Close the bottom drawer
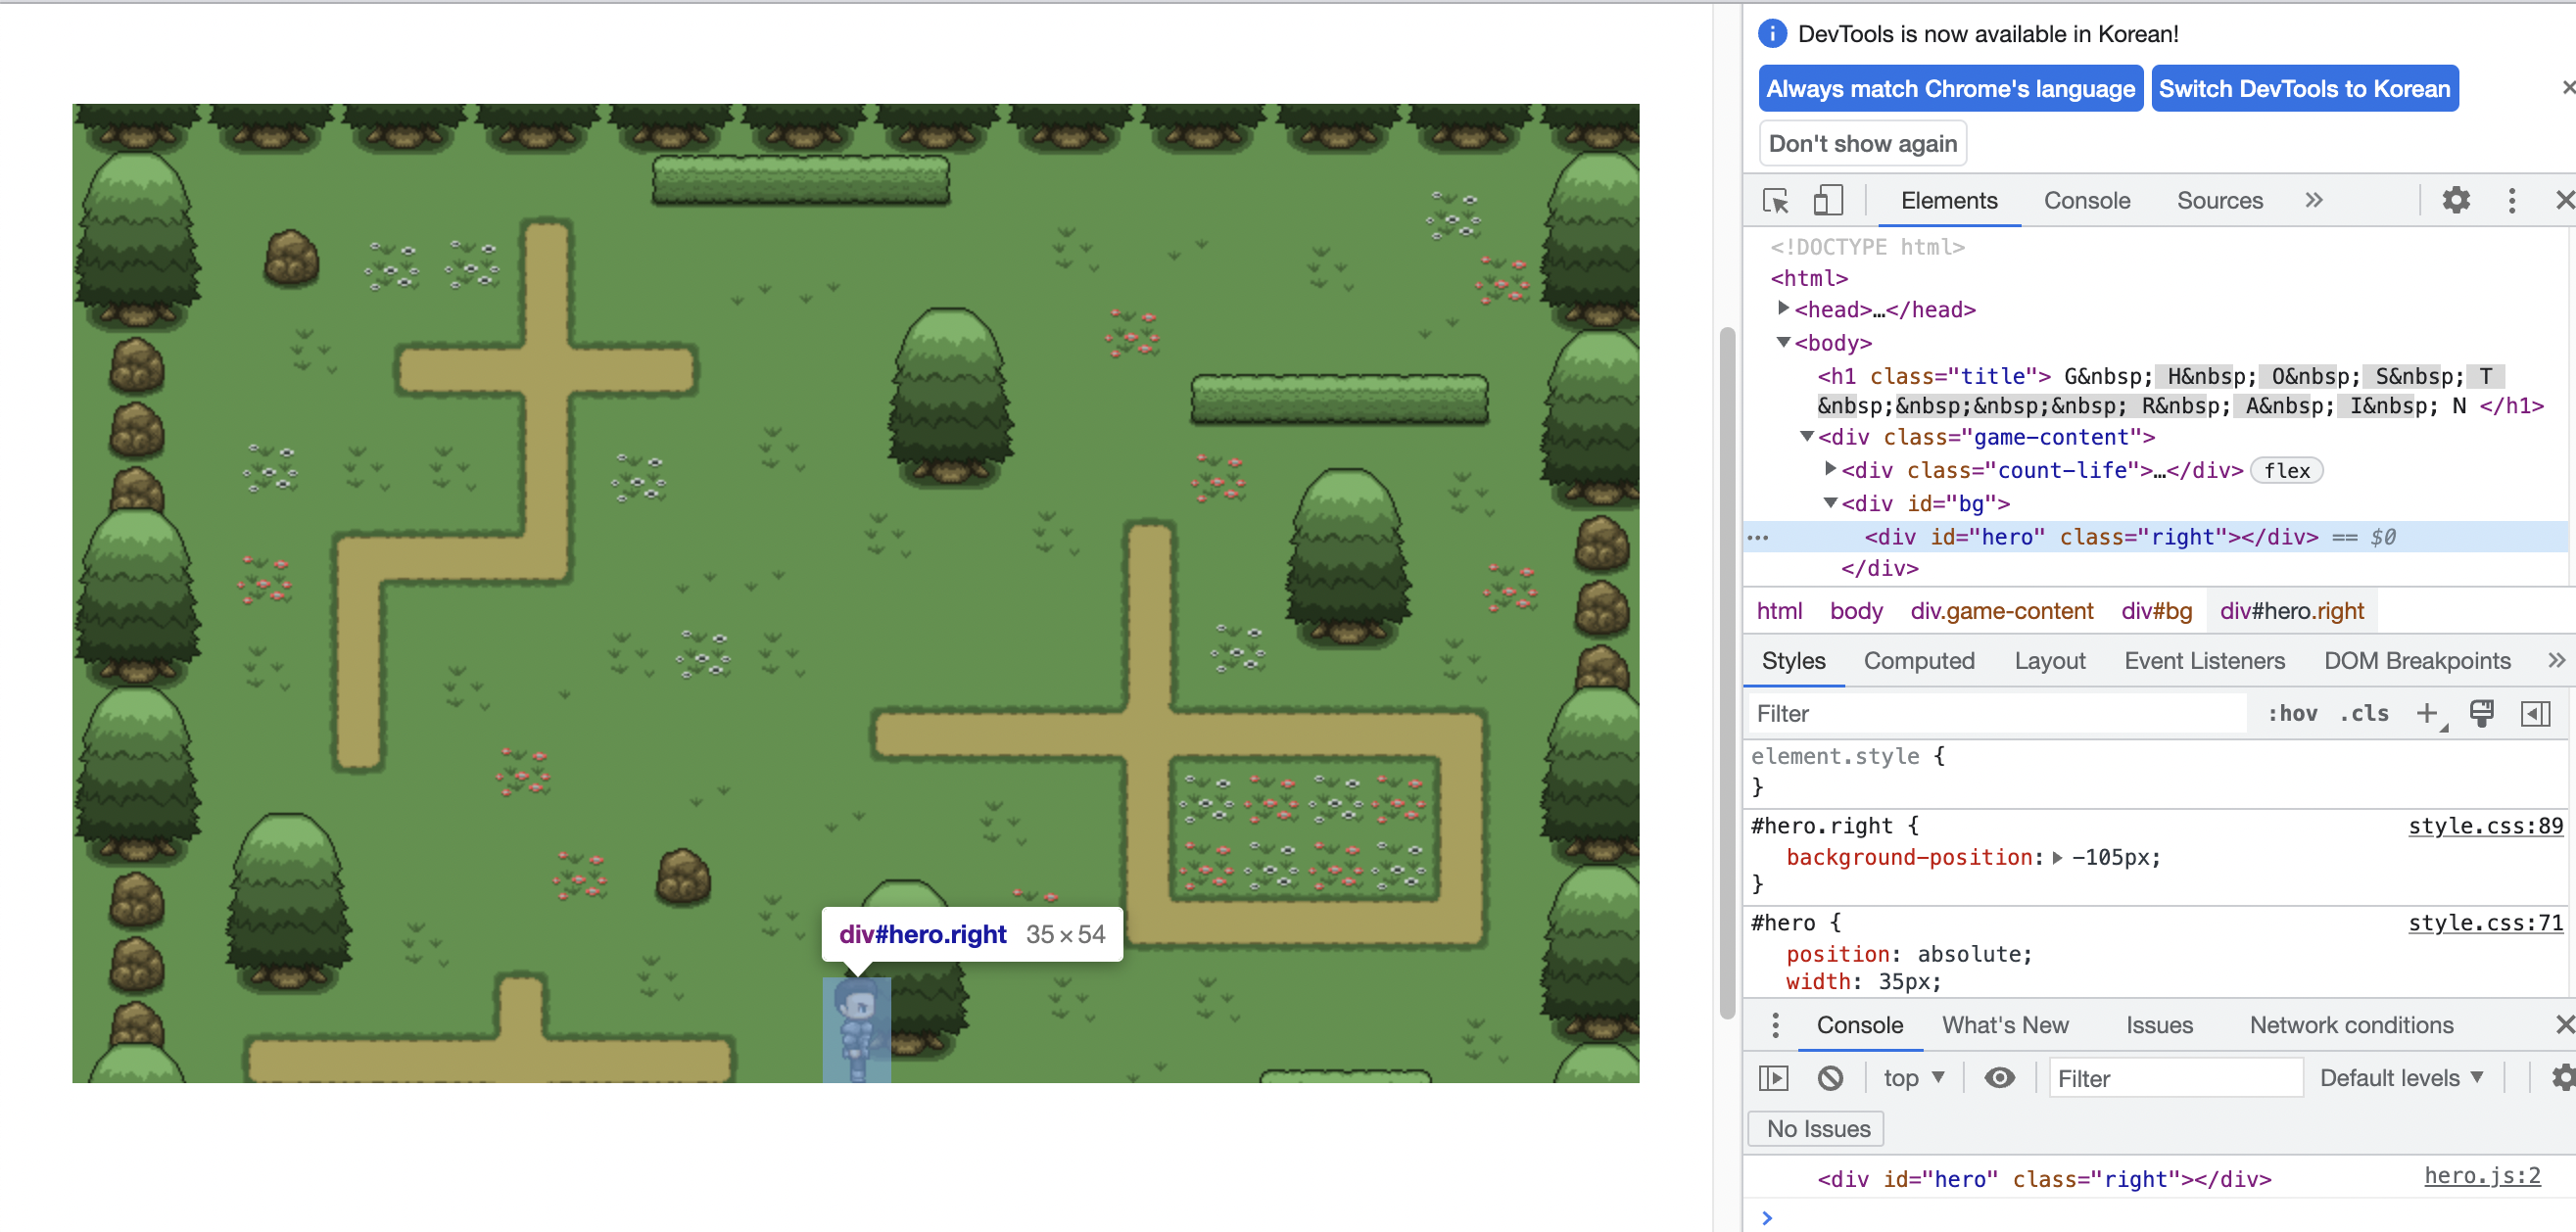Screen dimensions: 2576x1232 coord(2564,1025)
